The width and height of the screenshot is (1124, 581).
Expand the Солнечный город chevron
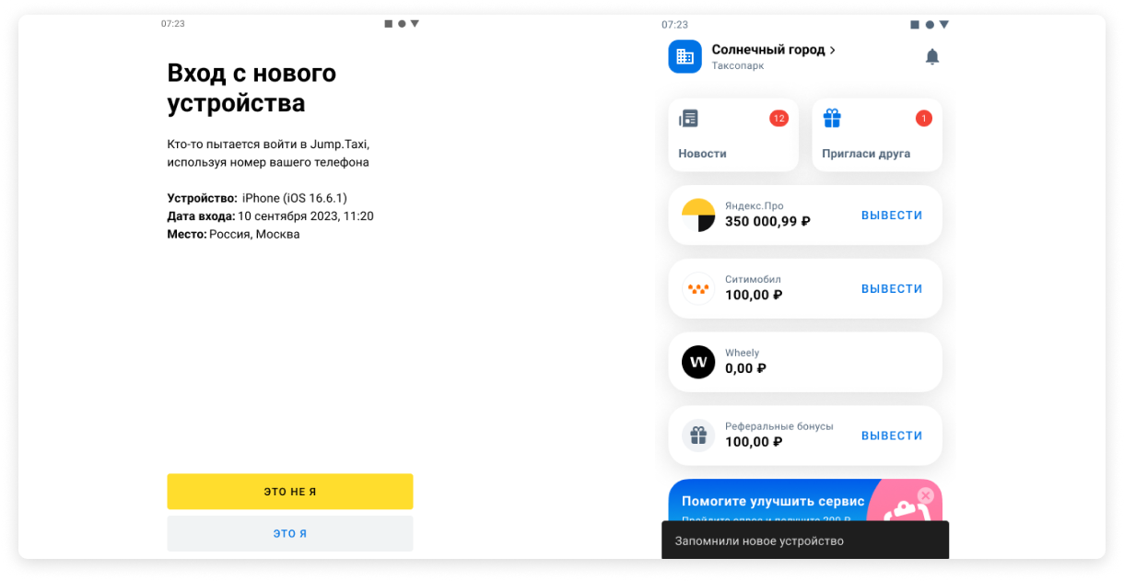[x=832, y=51]
